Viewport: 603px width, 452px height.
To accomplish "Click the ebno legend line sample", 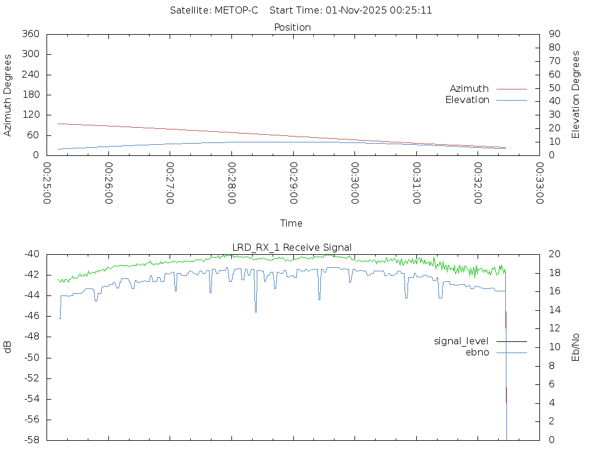I will point(511,353).
